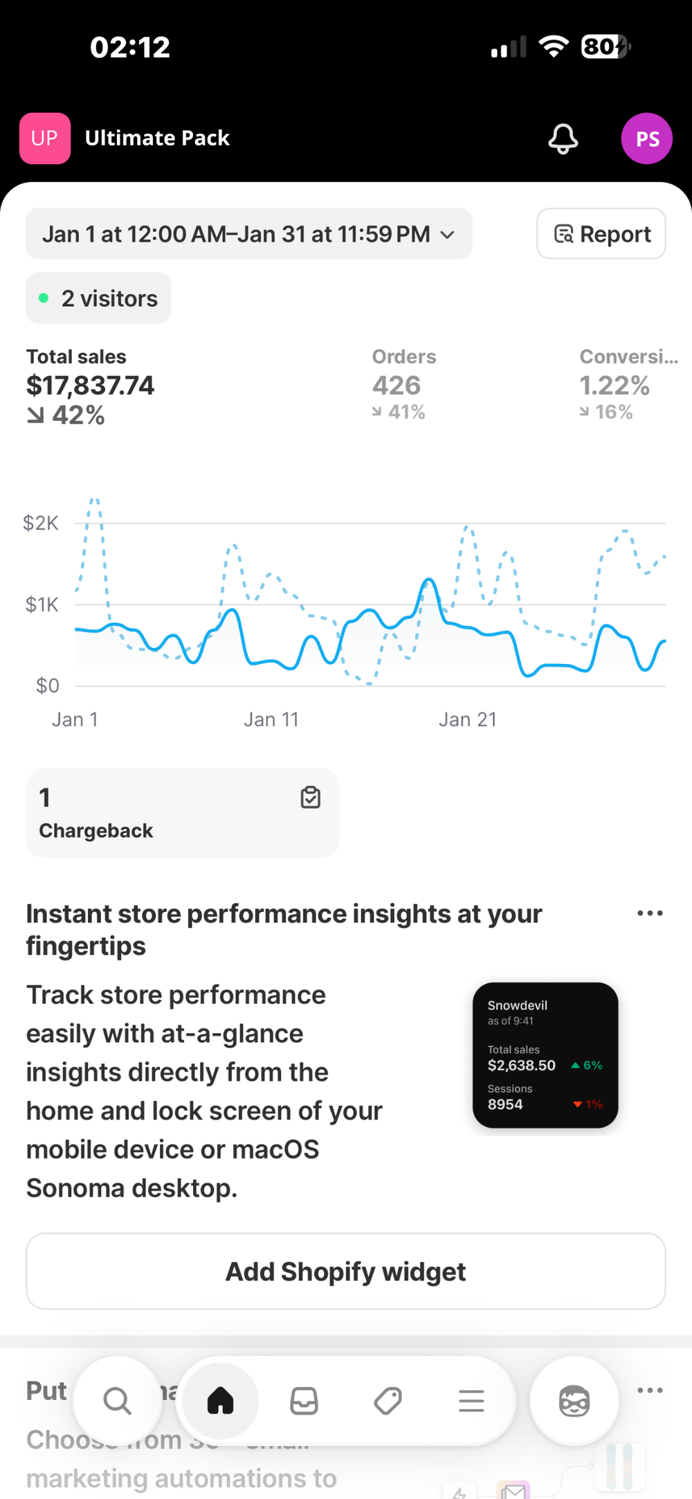Screen dimensions: 692x1499
Task: Open notifications bell icon
Action: [x=563, y=138]
